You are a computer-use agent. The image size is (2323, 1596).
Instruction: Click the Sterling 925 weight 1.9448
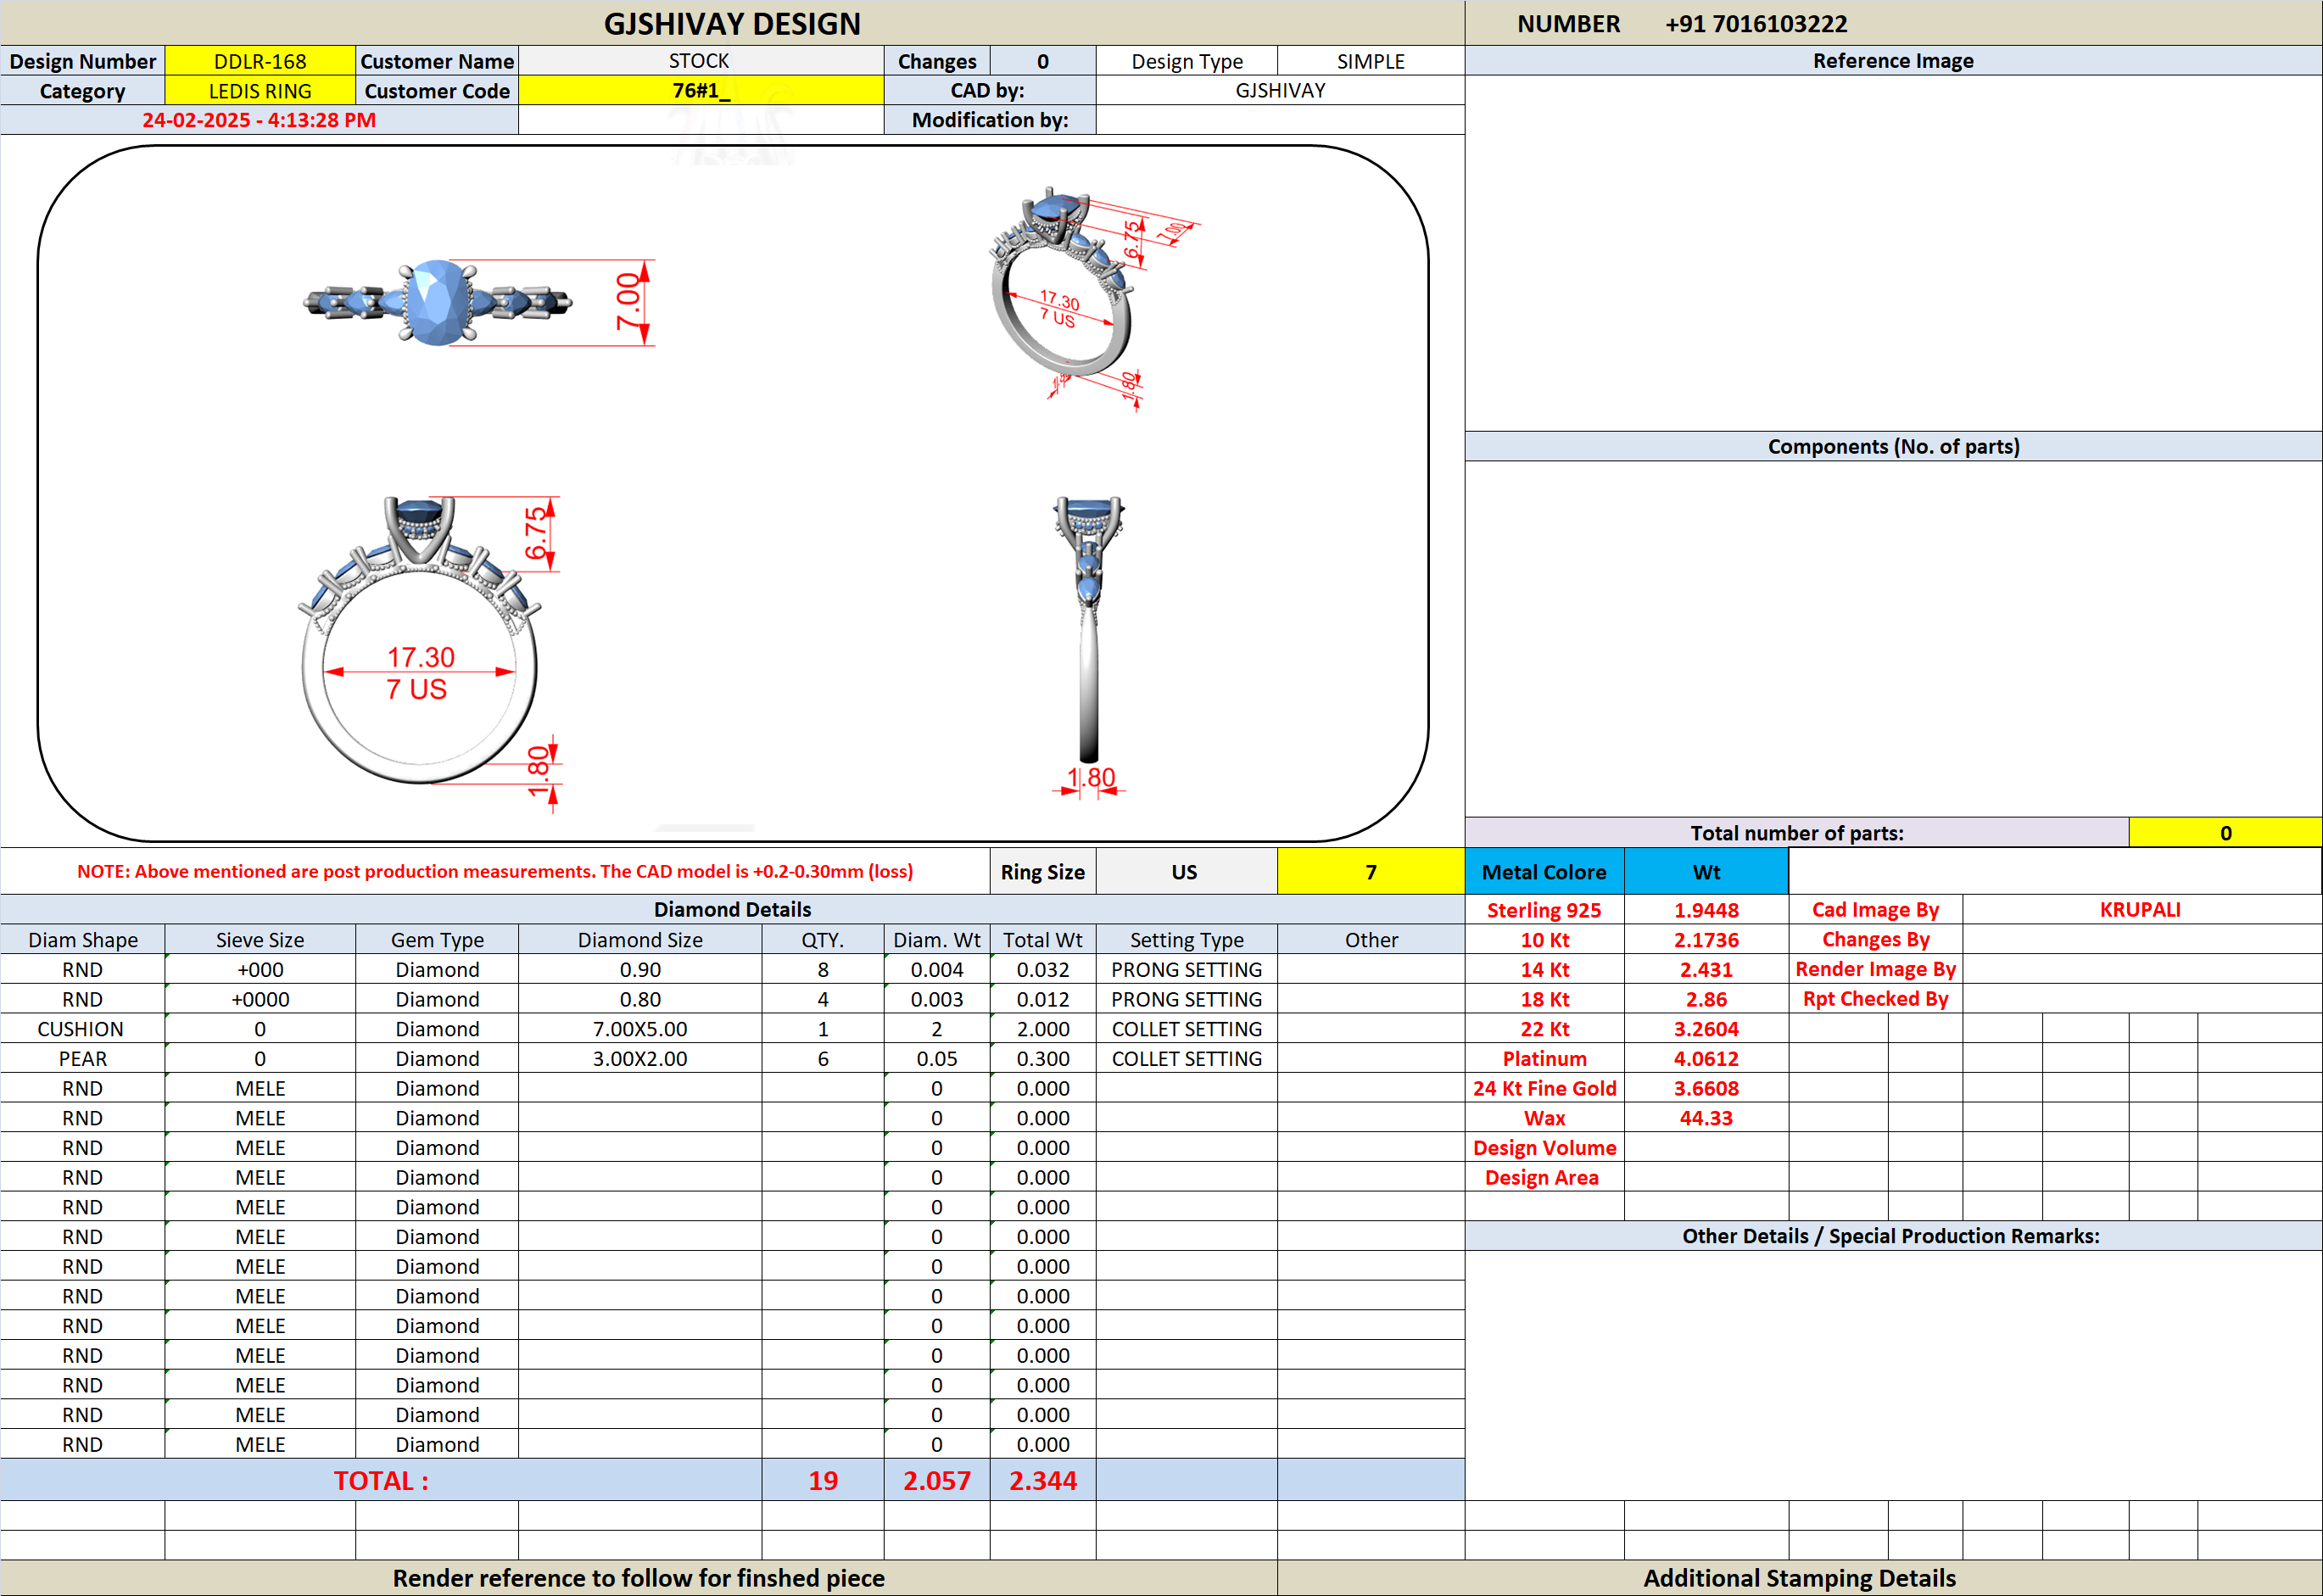coord(1706,910)
